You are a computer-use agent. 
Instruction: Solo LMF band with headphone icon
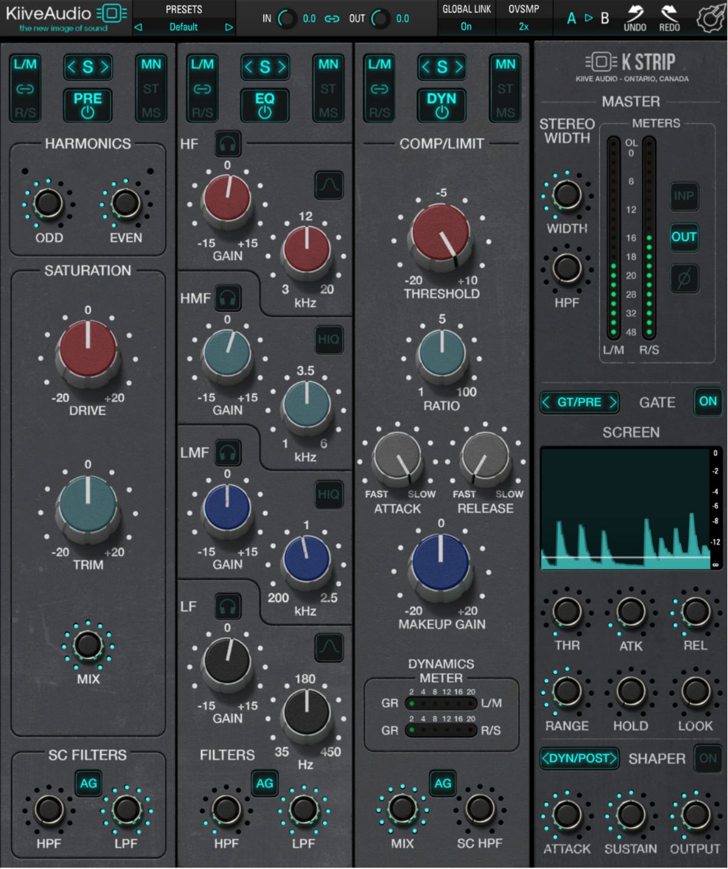click(x=227, y=452)
